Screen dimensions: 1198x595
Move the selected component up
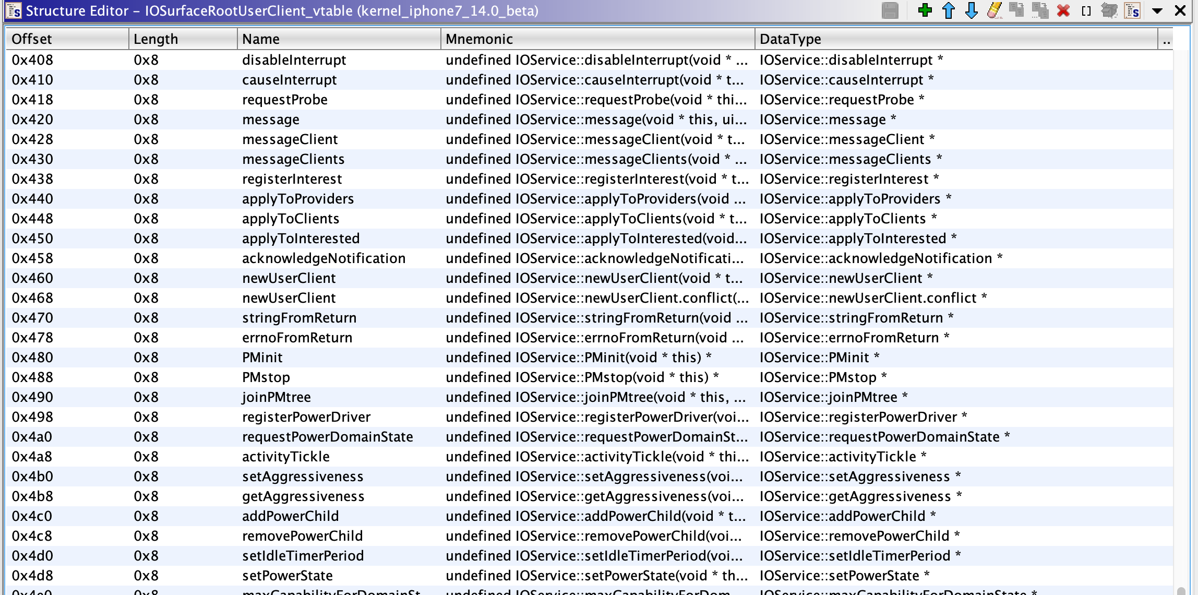(948, 10)
